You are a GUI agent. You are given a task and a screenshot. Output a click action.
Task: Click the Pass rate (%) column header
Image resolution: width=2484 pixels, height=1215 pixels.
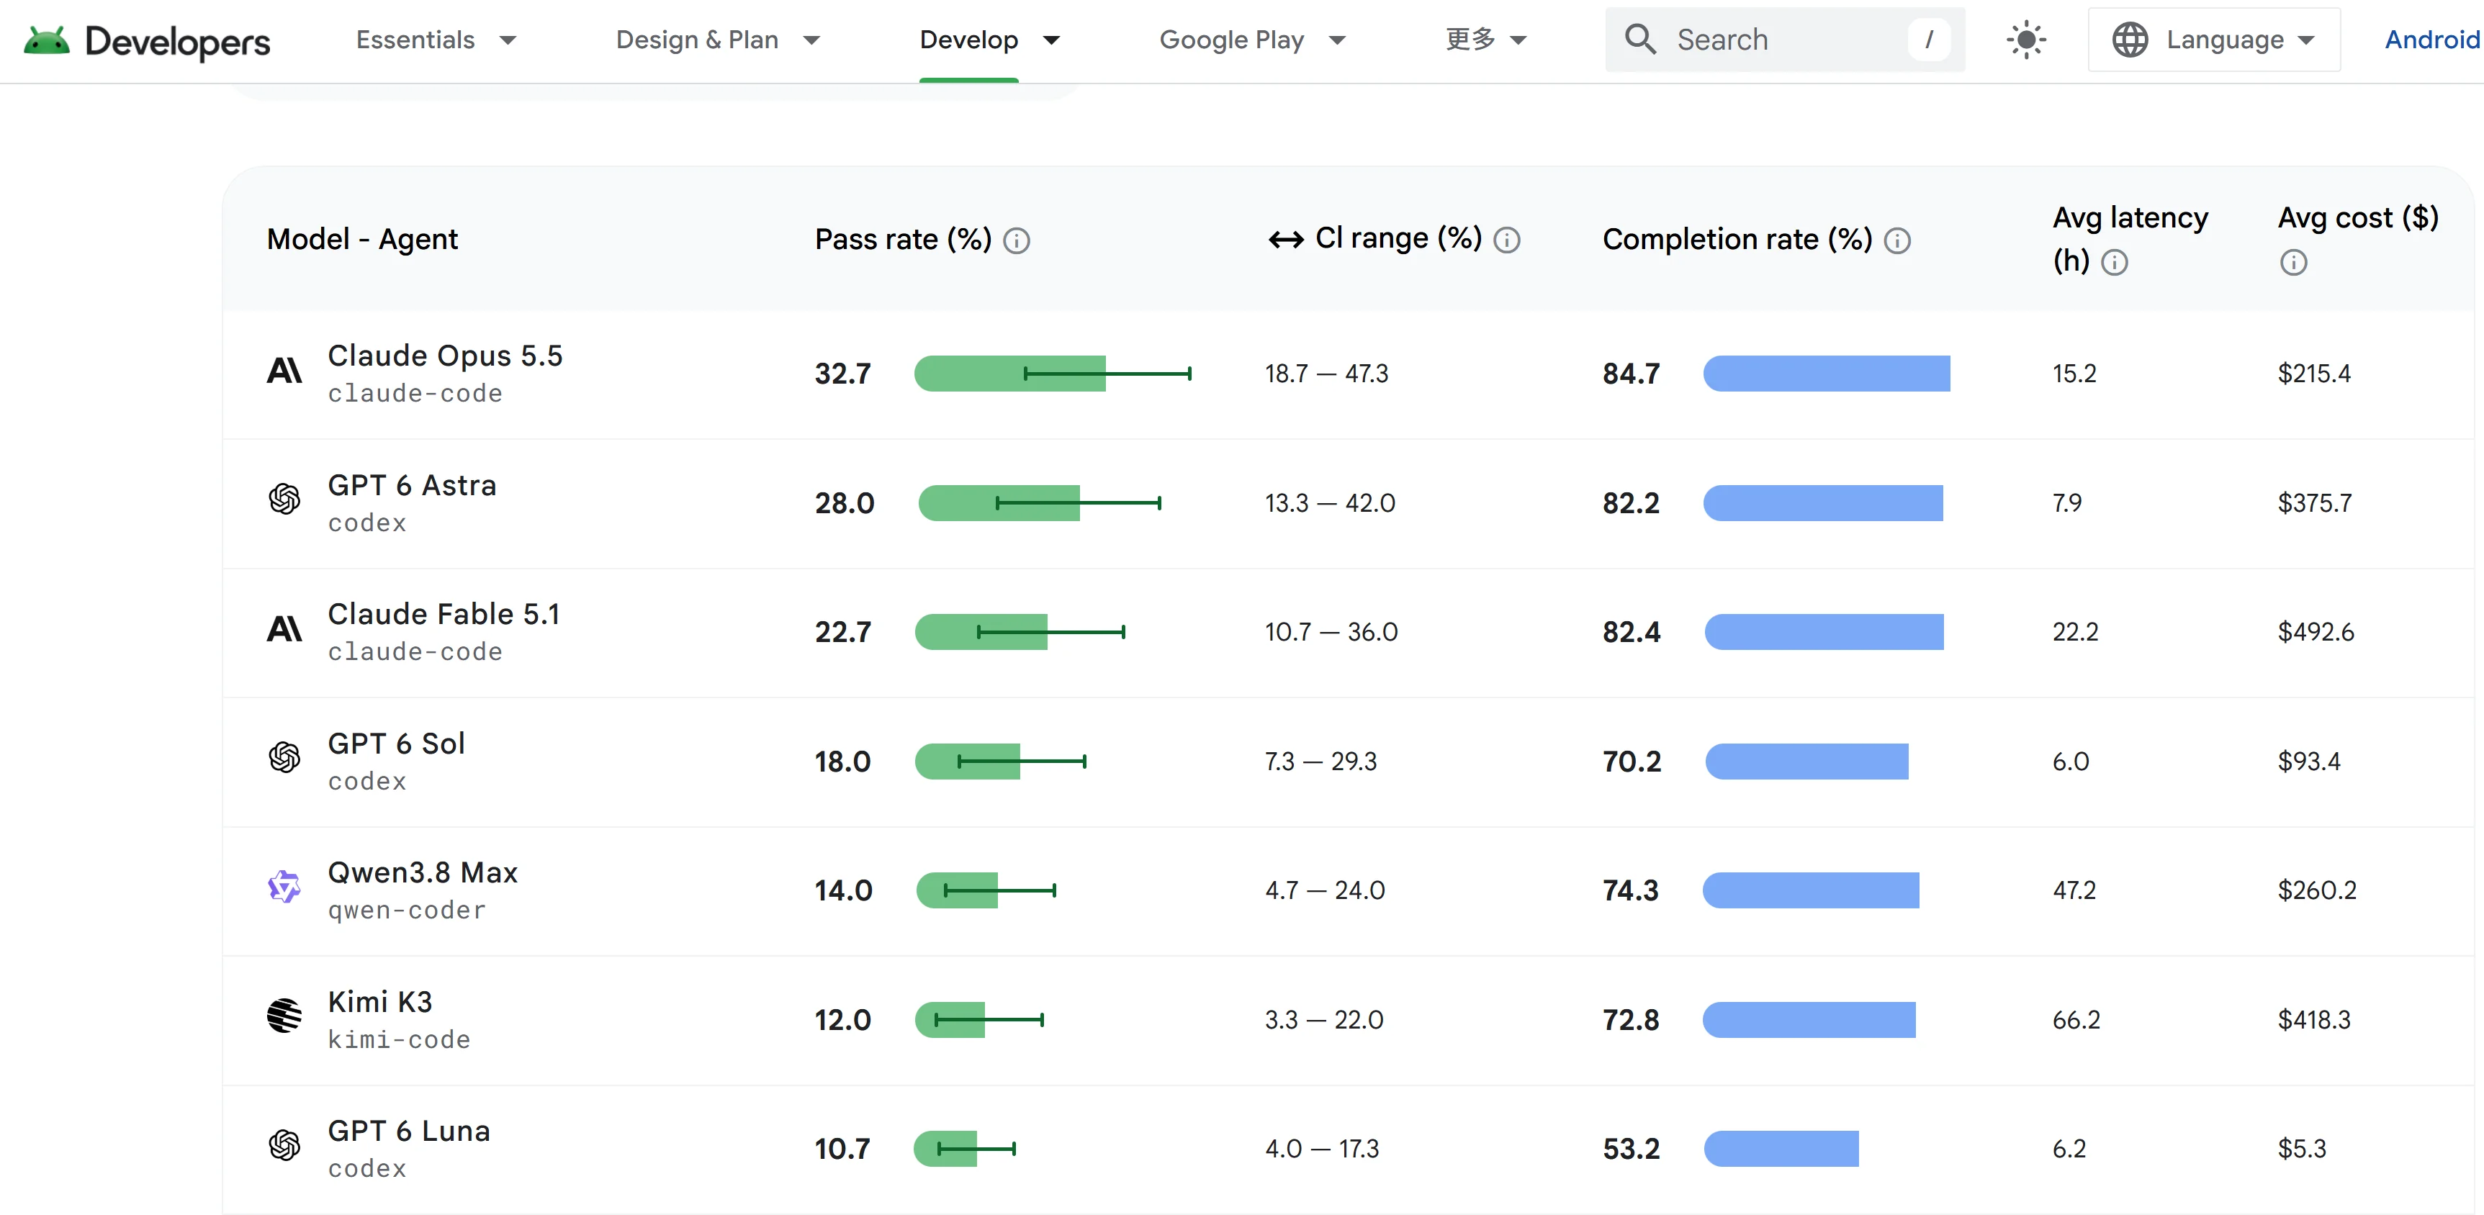coord(903,239)
